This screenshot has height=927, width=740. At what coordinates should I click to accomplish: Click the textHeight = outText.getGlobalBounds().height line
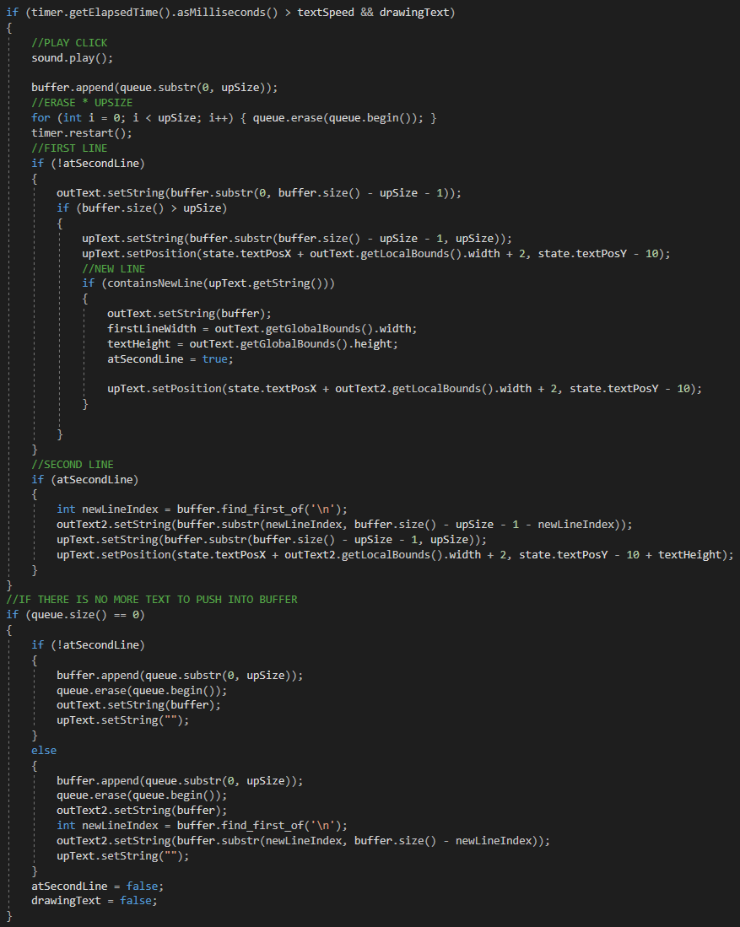click(252, 343)
